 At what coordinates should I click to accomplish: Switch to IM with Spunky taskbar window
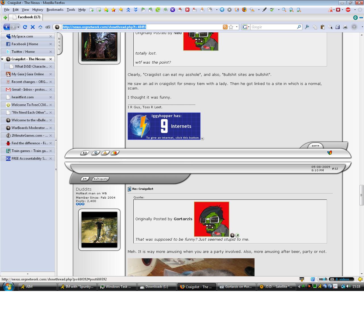(78, 287)
